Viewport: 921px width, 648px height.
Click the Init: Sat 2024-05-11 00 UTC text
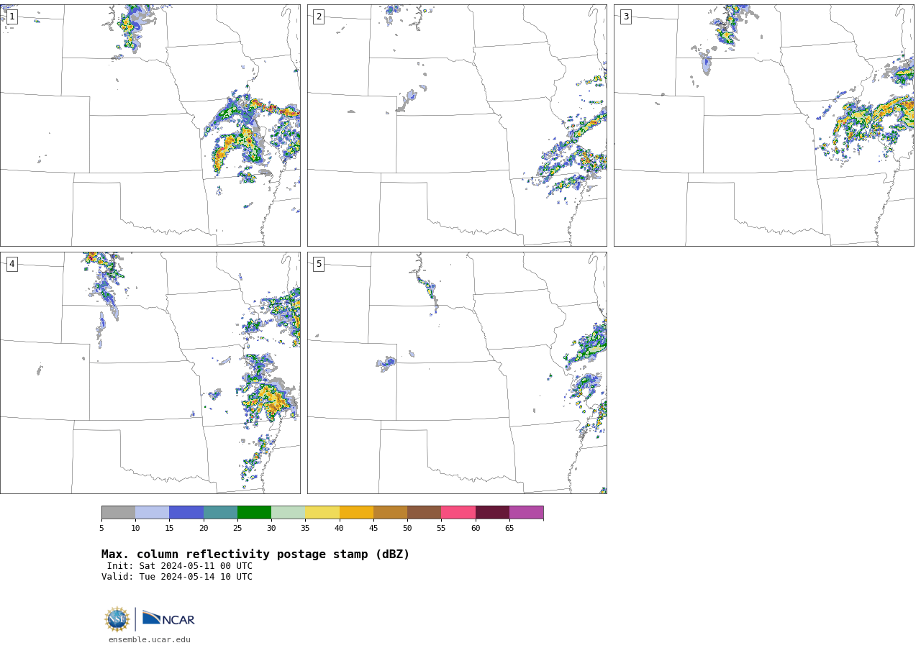(x=180, y=566)
